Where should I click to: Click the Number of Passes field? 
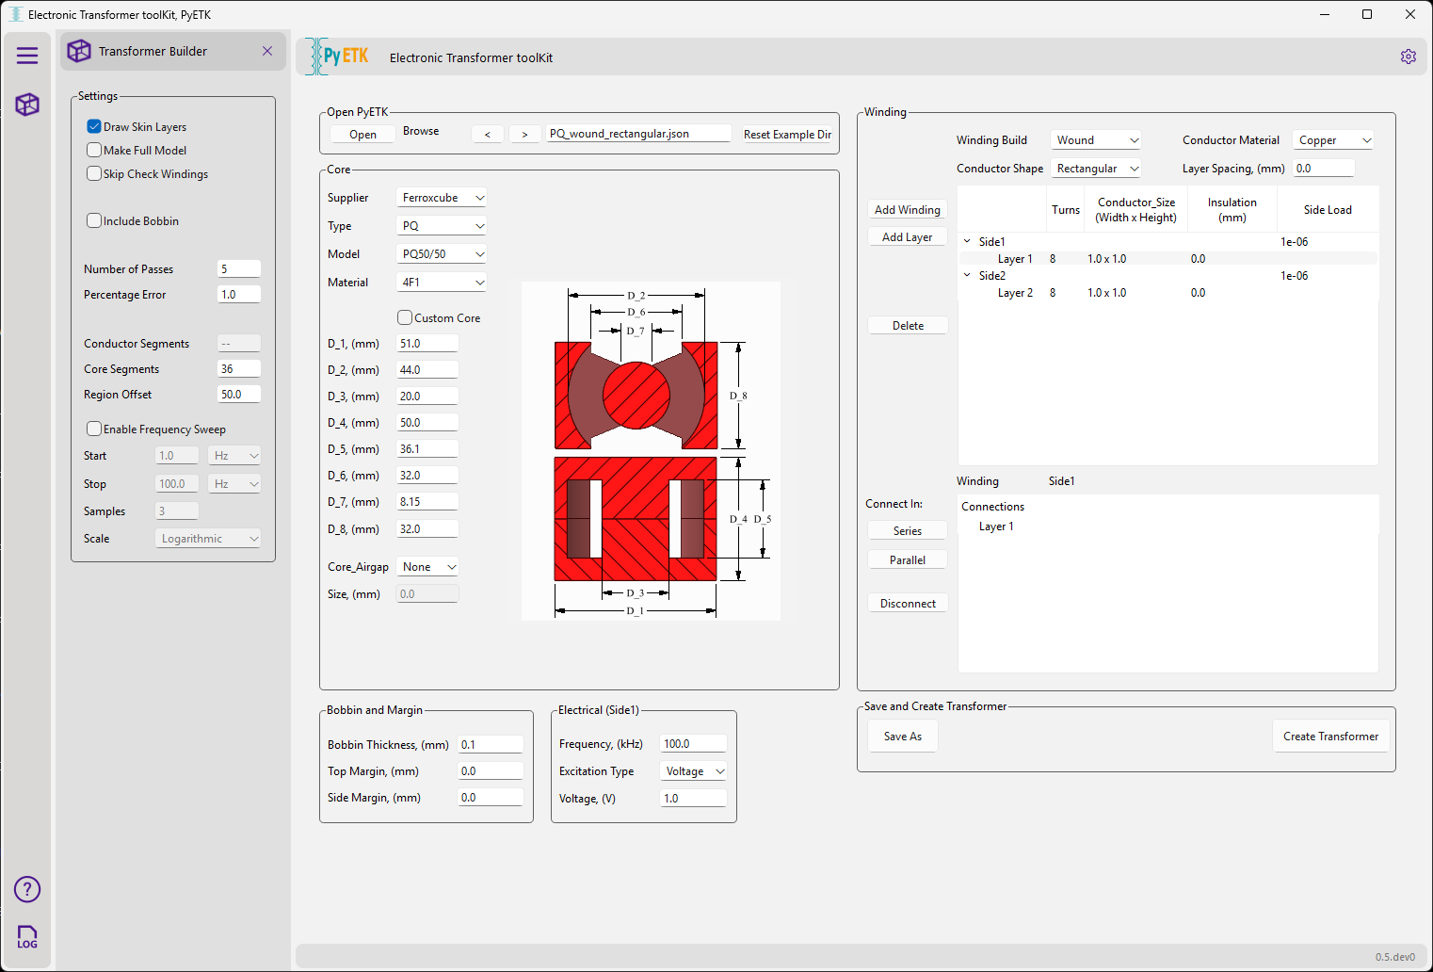point(239,269)
